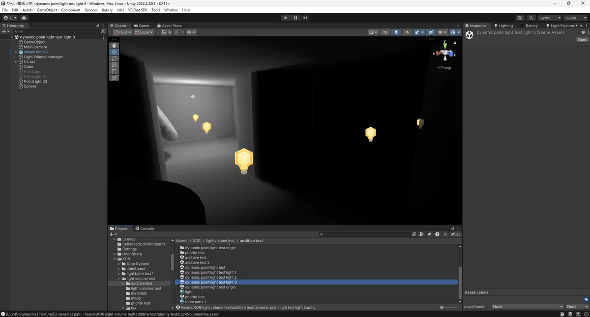This screenshot has height=317, width=590.
Task: Click the Step button
Action: pyautogui.click(x=305, y=18)
